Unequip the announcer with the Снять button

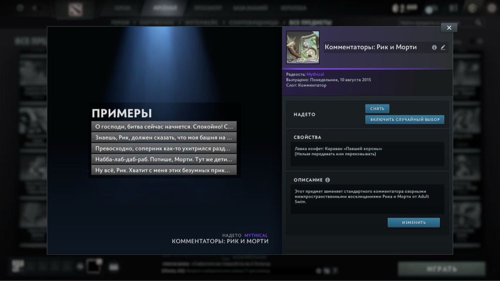(x=377, y=108)
